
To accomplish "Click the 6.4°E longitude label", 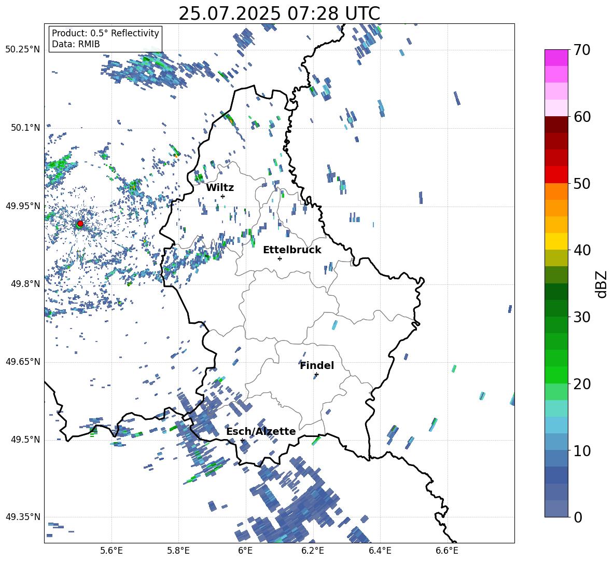I will click(380, 551).
